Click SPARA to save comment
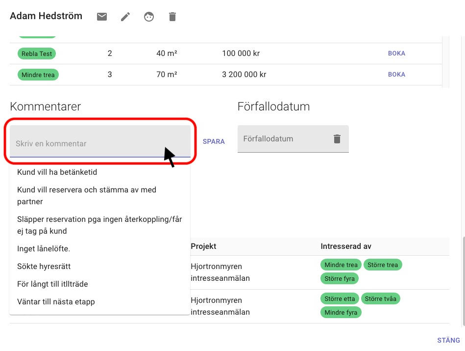 pos(214,141)
